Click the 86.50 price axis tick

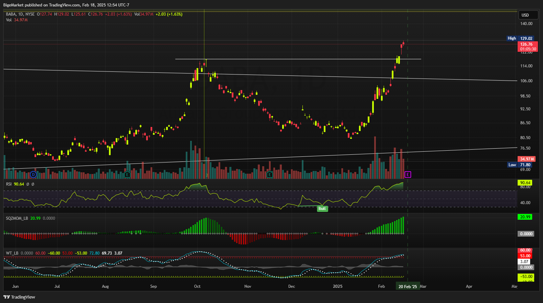525,123
